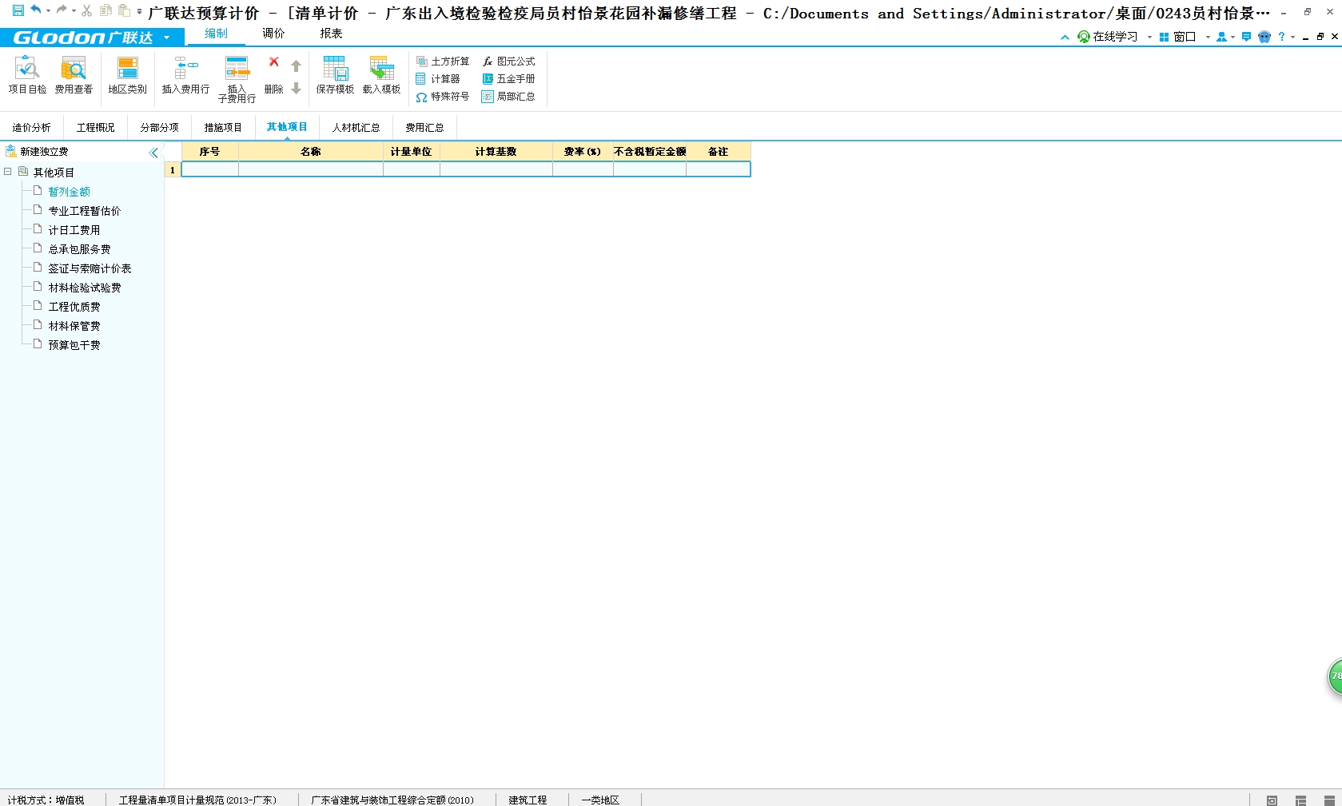Image resolution: width=1342 pixels, height=806 pixels.
Task: Click the 名称 cell in row 1
Action: (311, 169)
